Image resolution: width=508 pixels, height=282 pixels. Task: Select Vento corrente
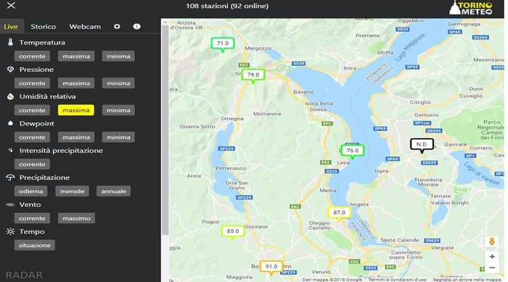(32, 218)
